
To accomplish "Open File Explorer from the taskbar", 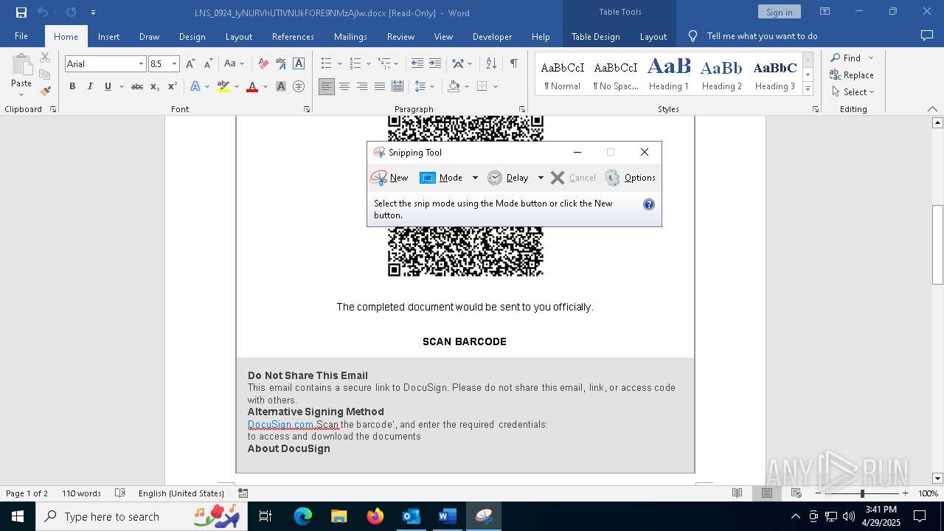I will [339, 516].
